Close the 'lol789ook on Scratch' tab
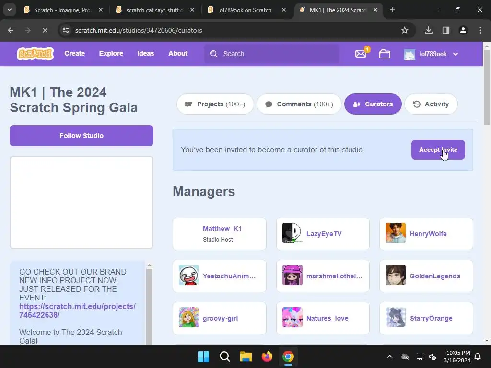491x368 pixels. (x=284, y=10)
